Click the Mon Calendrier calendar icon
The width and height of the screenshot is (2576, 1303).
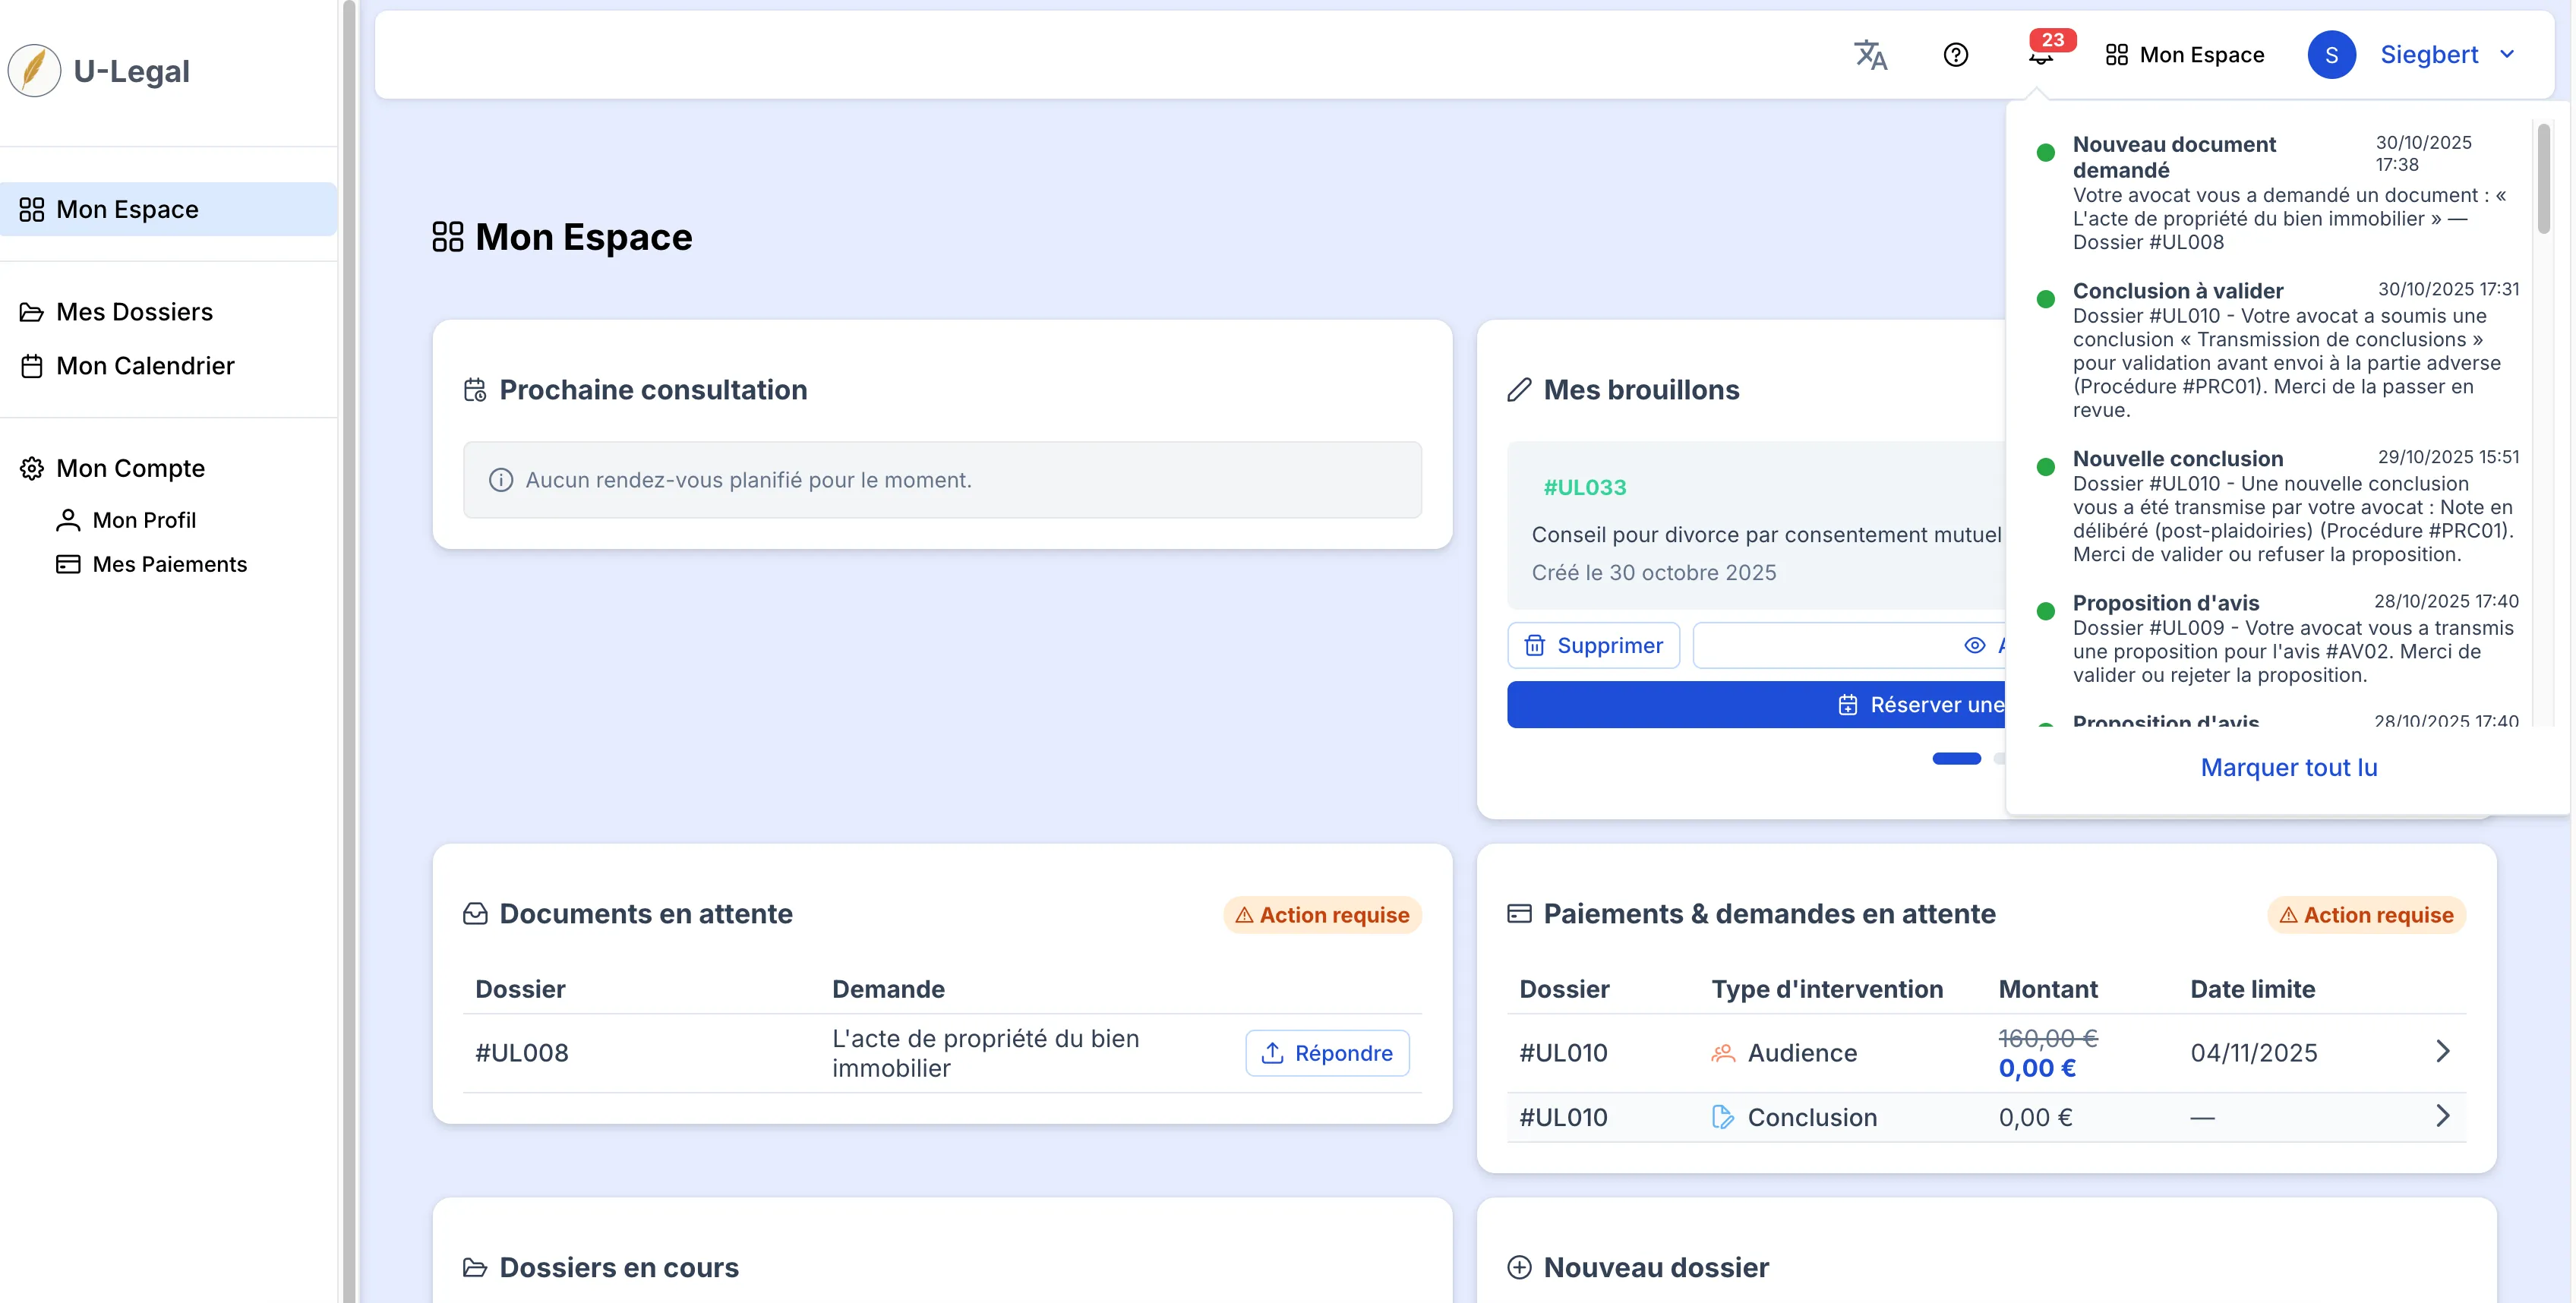coord(32,367)
